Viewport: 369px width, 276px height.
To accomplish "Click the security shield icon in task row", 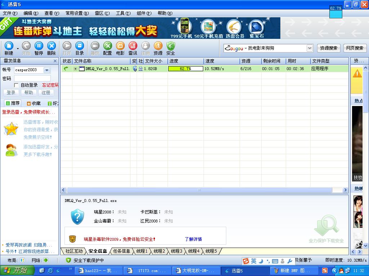I will point(135,69).
